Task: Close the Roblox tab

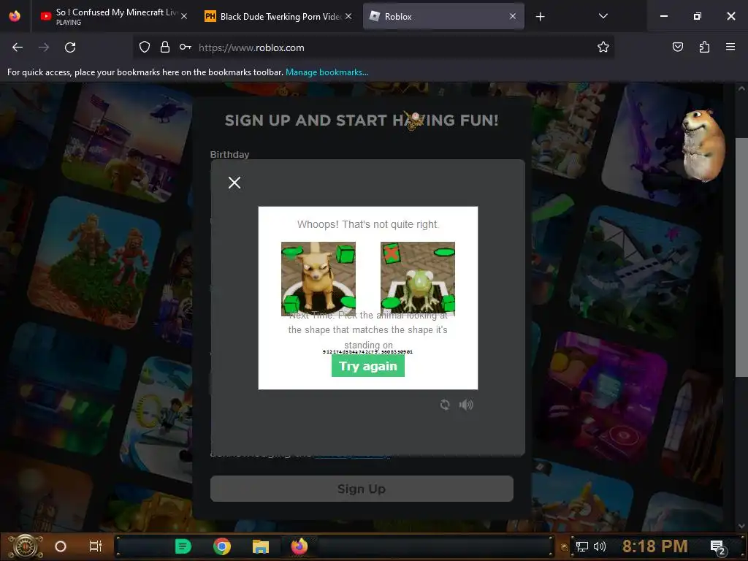Action: coord(513,16)
